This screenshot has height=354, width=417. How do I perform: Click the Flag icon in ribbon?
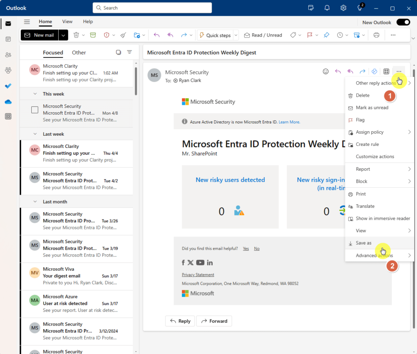click(x=309, y=35)
